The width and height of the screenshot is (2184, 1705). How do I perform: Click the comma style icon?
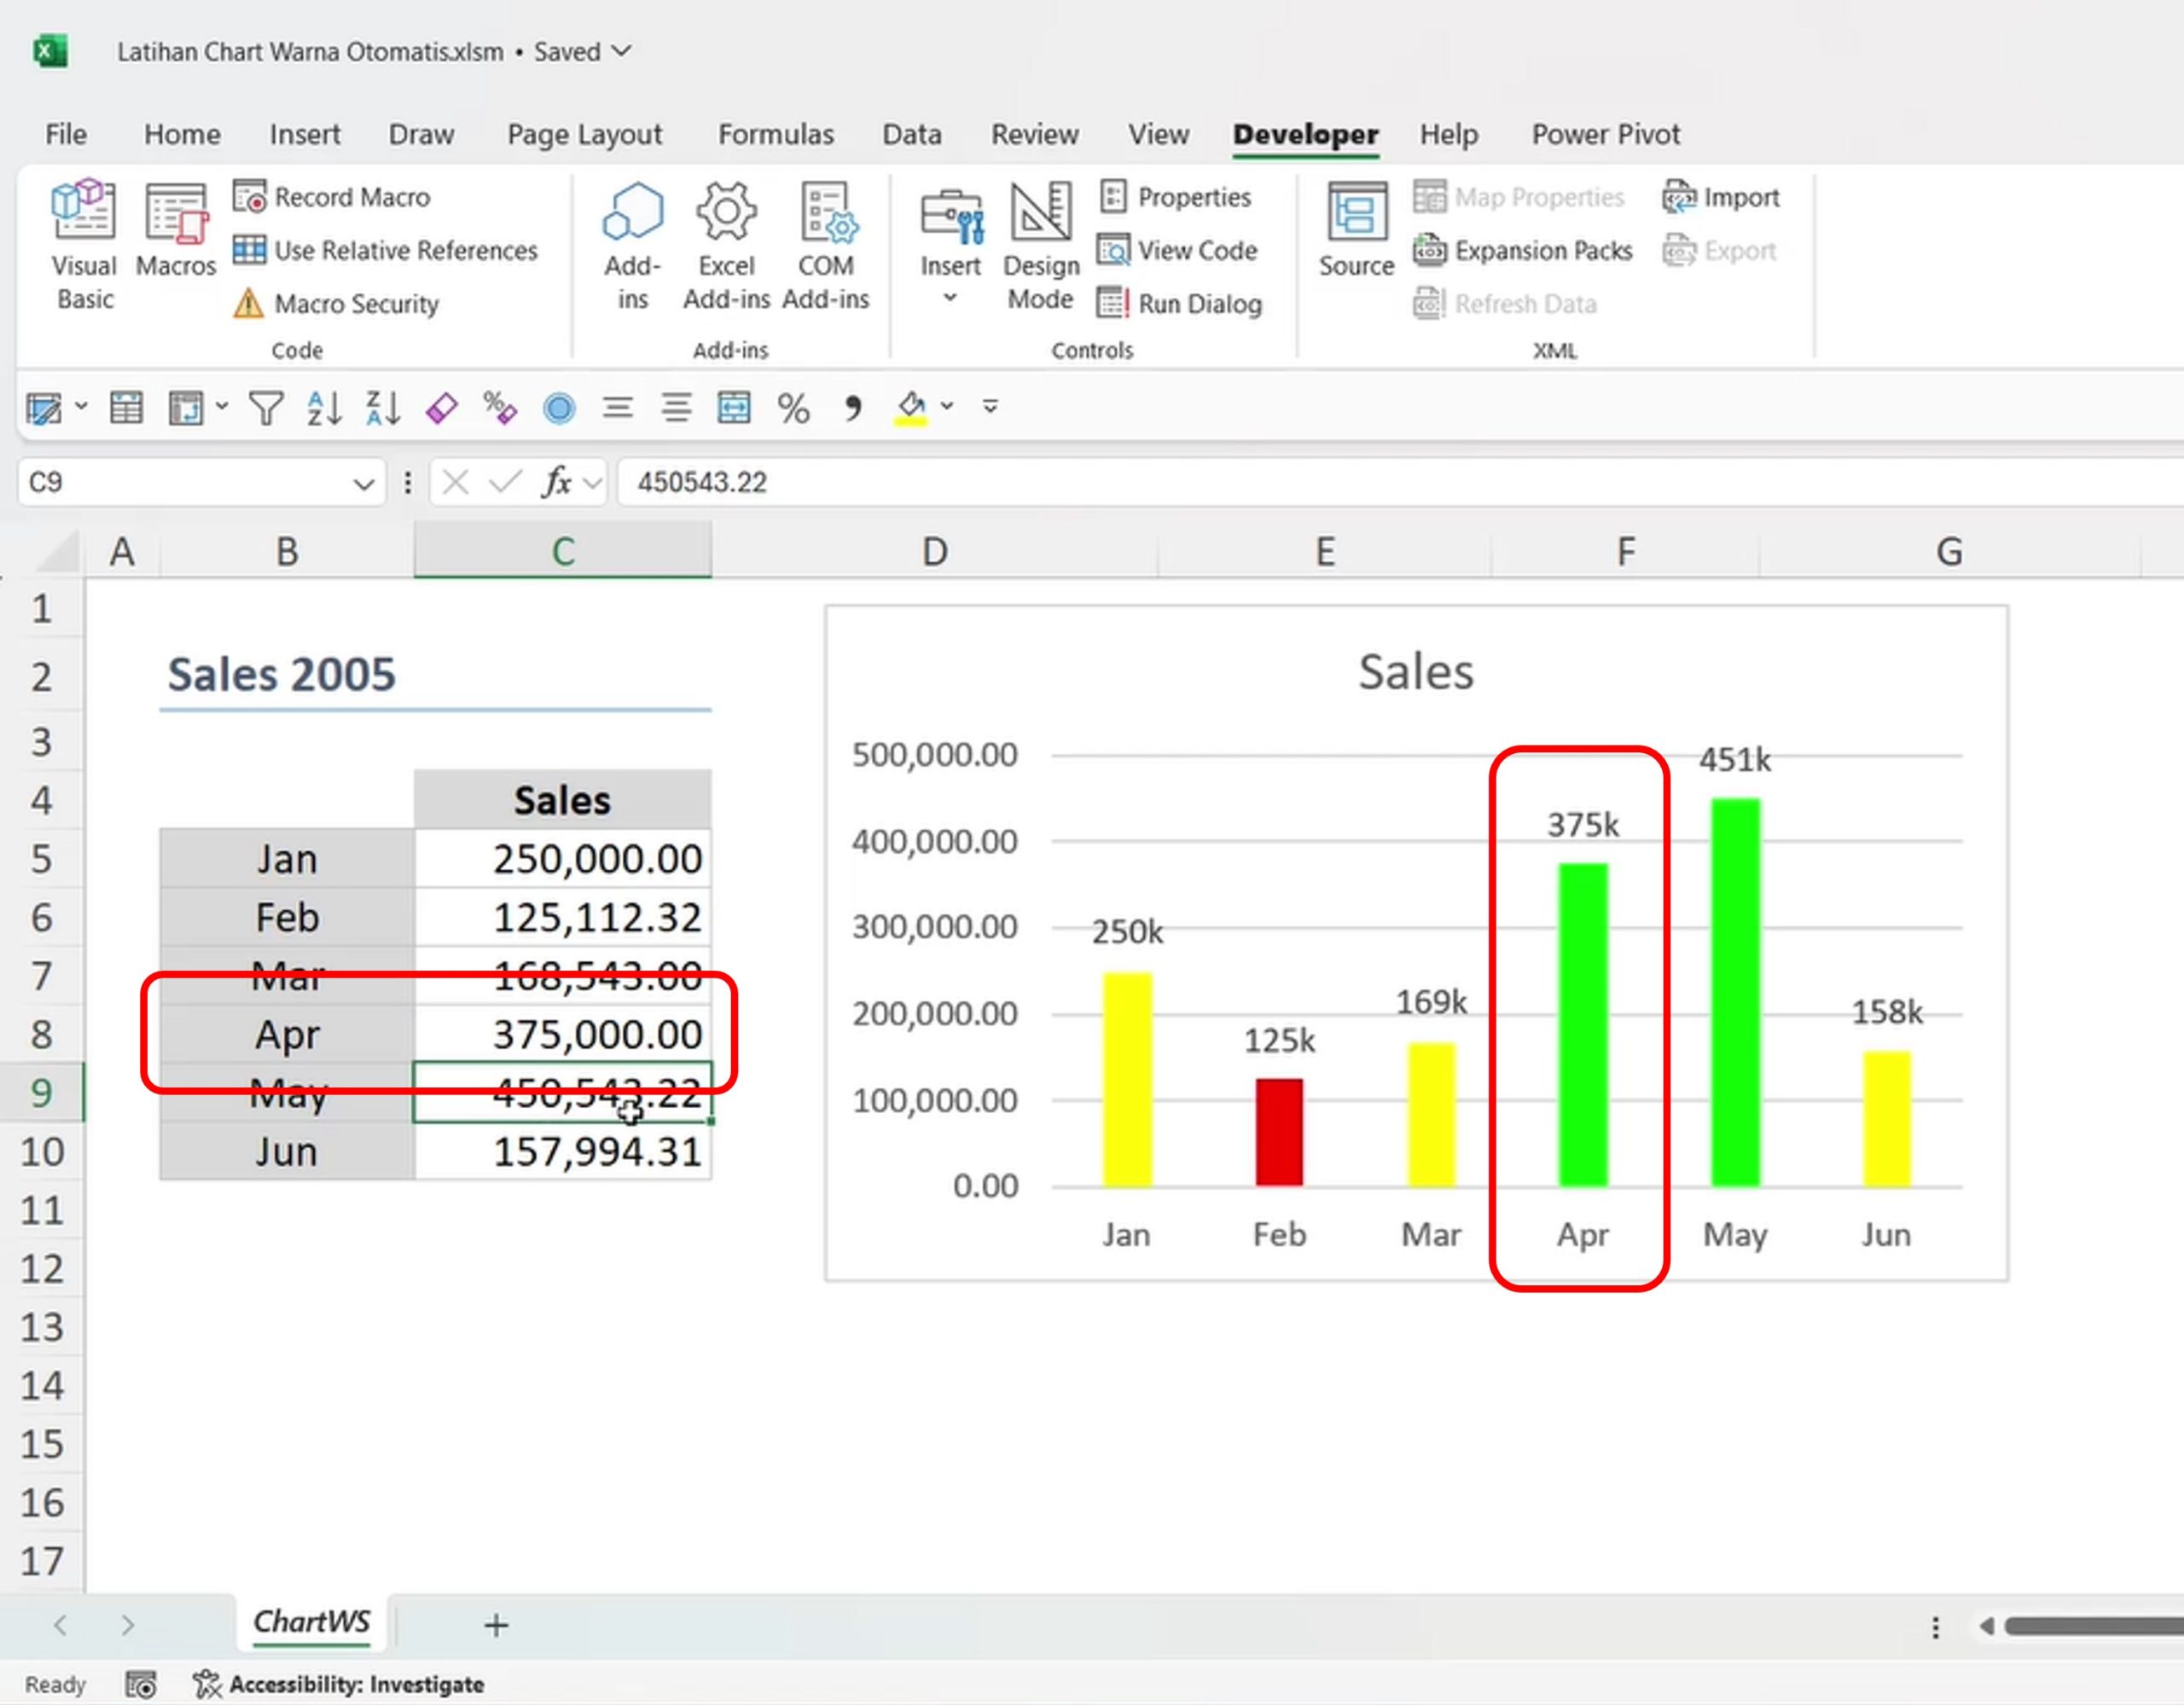click(852, 408)
